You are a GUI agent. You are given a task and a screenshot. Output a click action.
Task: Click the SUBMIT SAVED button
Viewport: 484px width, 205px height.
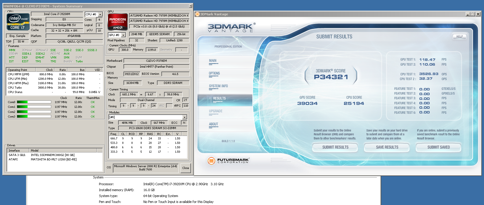pos(438,147)
